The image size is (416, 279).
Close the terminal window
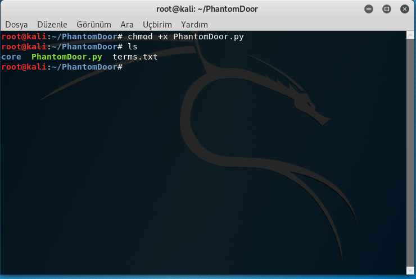(404, 10)
